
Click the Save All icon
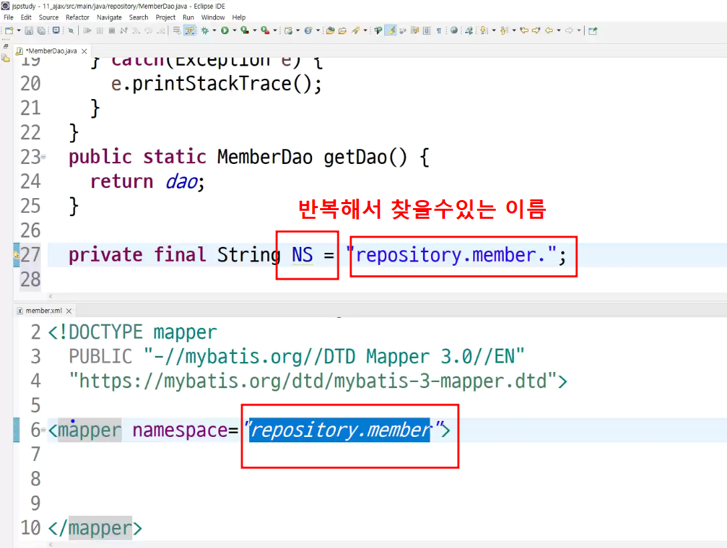(41, 31)
